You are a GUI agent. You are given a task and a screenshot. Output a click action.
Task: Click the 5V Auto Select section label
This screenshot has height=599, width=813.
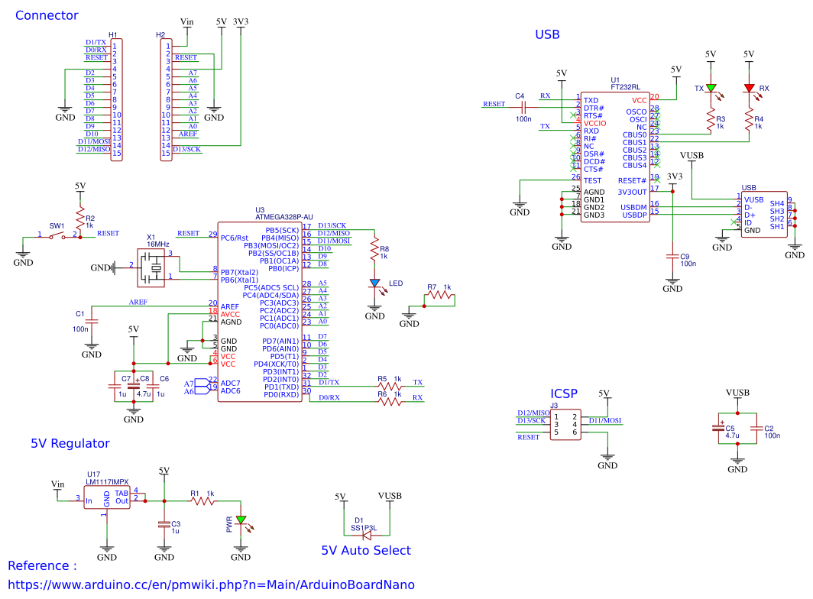point(367,551)
